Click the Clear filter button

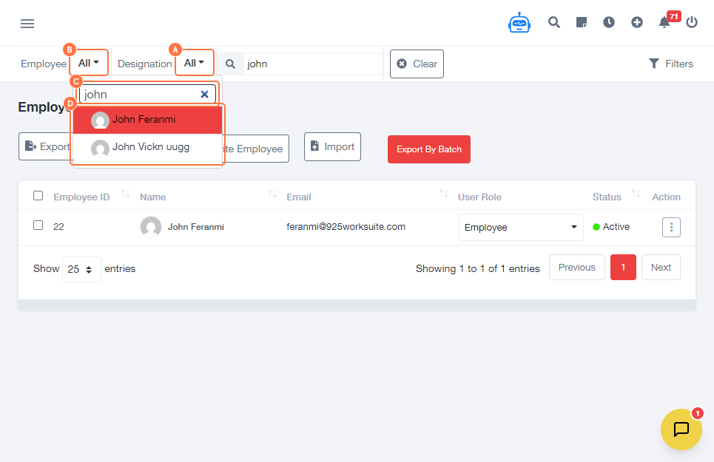point(417,64)
